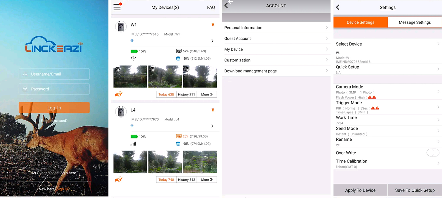The height and width of the screenshot is (198, 442).
Task: Open Personal Information in Account
Action: coord(276,28)
